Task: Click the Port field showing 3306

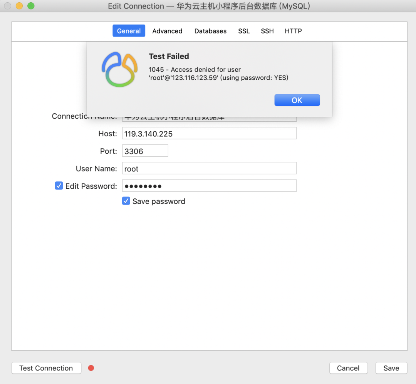Action: [x=145, y=151]
